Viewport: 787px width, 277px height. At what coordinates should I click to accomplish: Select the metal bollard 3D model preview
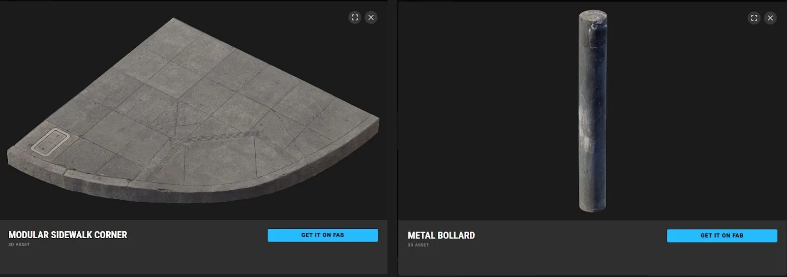593,111
